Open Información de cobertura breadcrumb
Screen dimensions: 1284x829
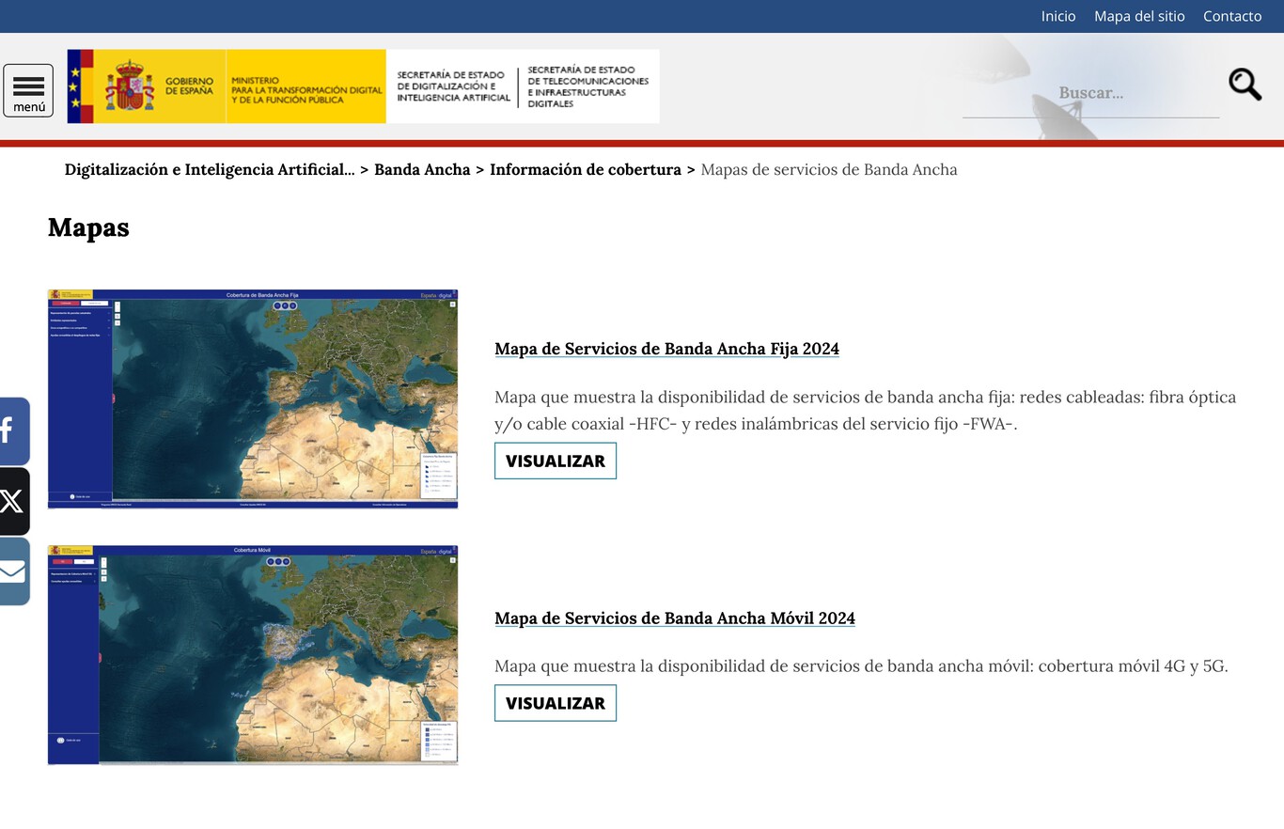[586, 170]
